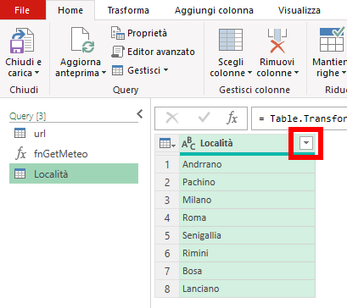Select row number 5
Image resolution: width=347 pixels, height=308 pixels.
pos(167,235)
